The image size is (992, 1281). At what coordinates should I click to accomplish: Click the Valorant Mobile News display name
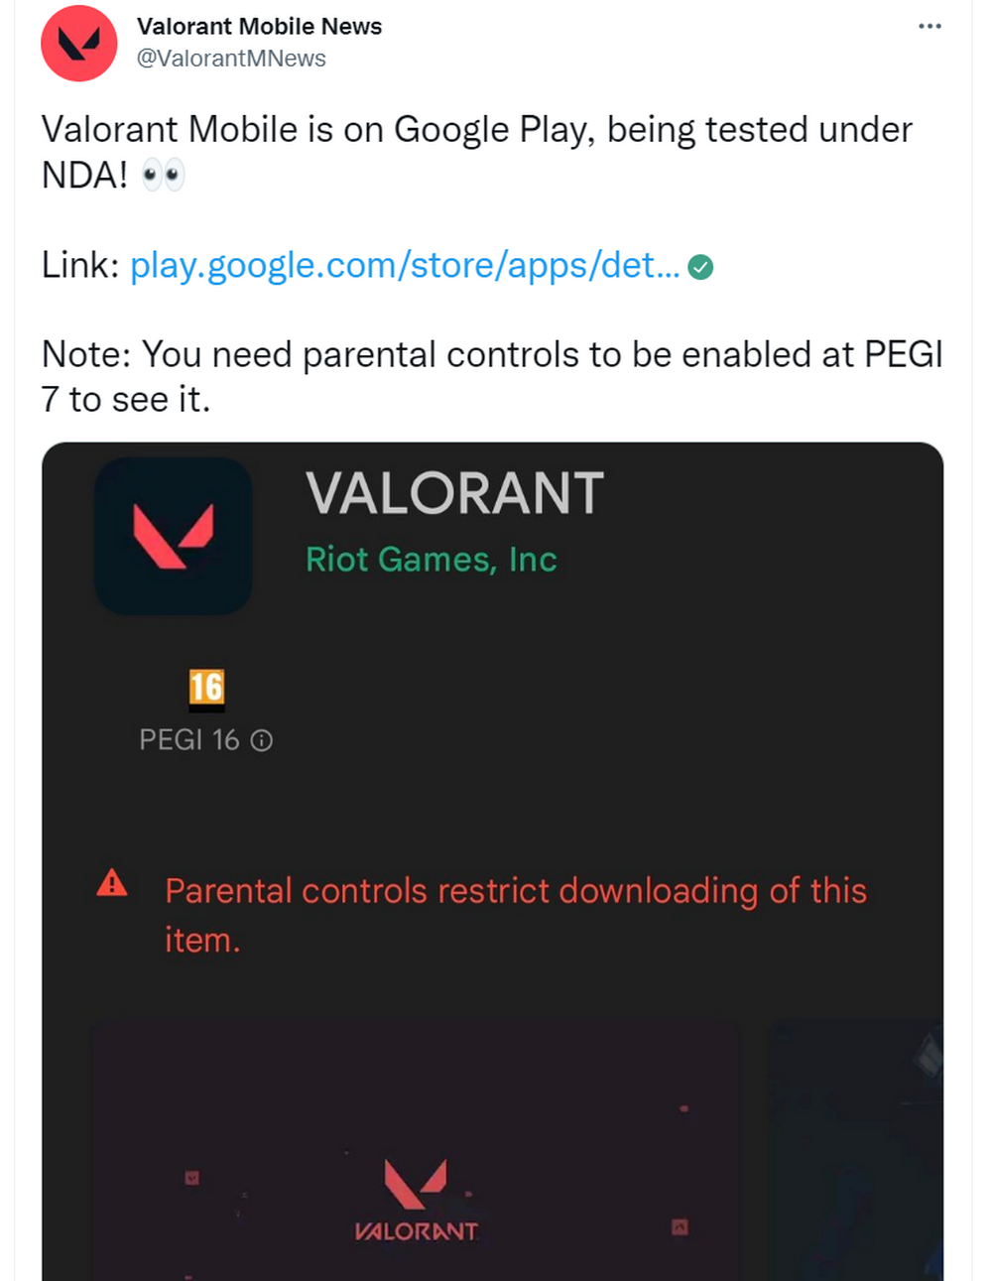(x=259, y=27)
